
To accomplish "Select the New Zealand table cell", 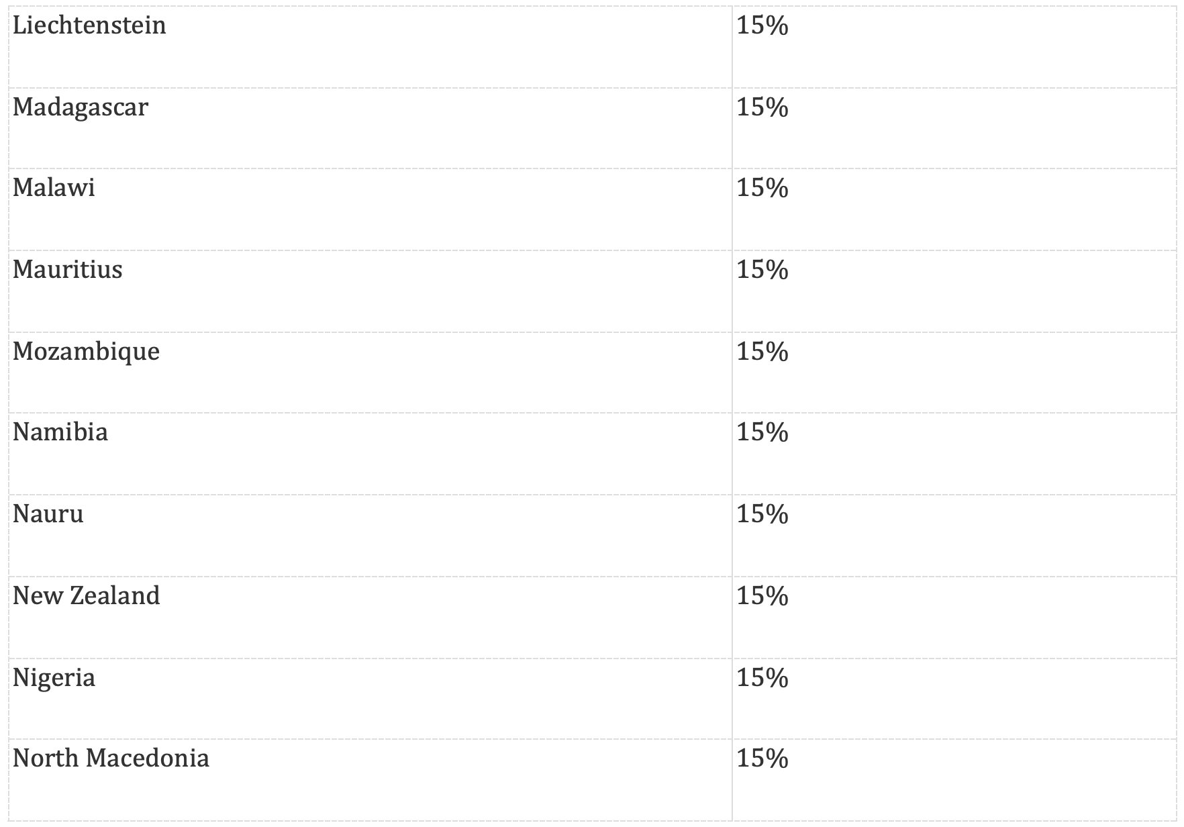I will click(x=86, y=595).
